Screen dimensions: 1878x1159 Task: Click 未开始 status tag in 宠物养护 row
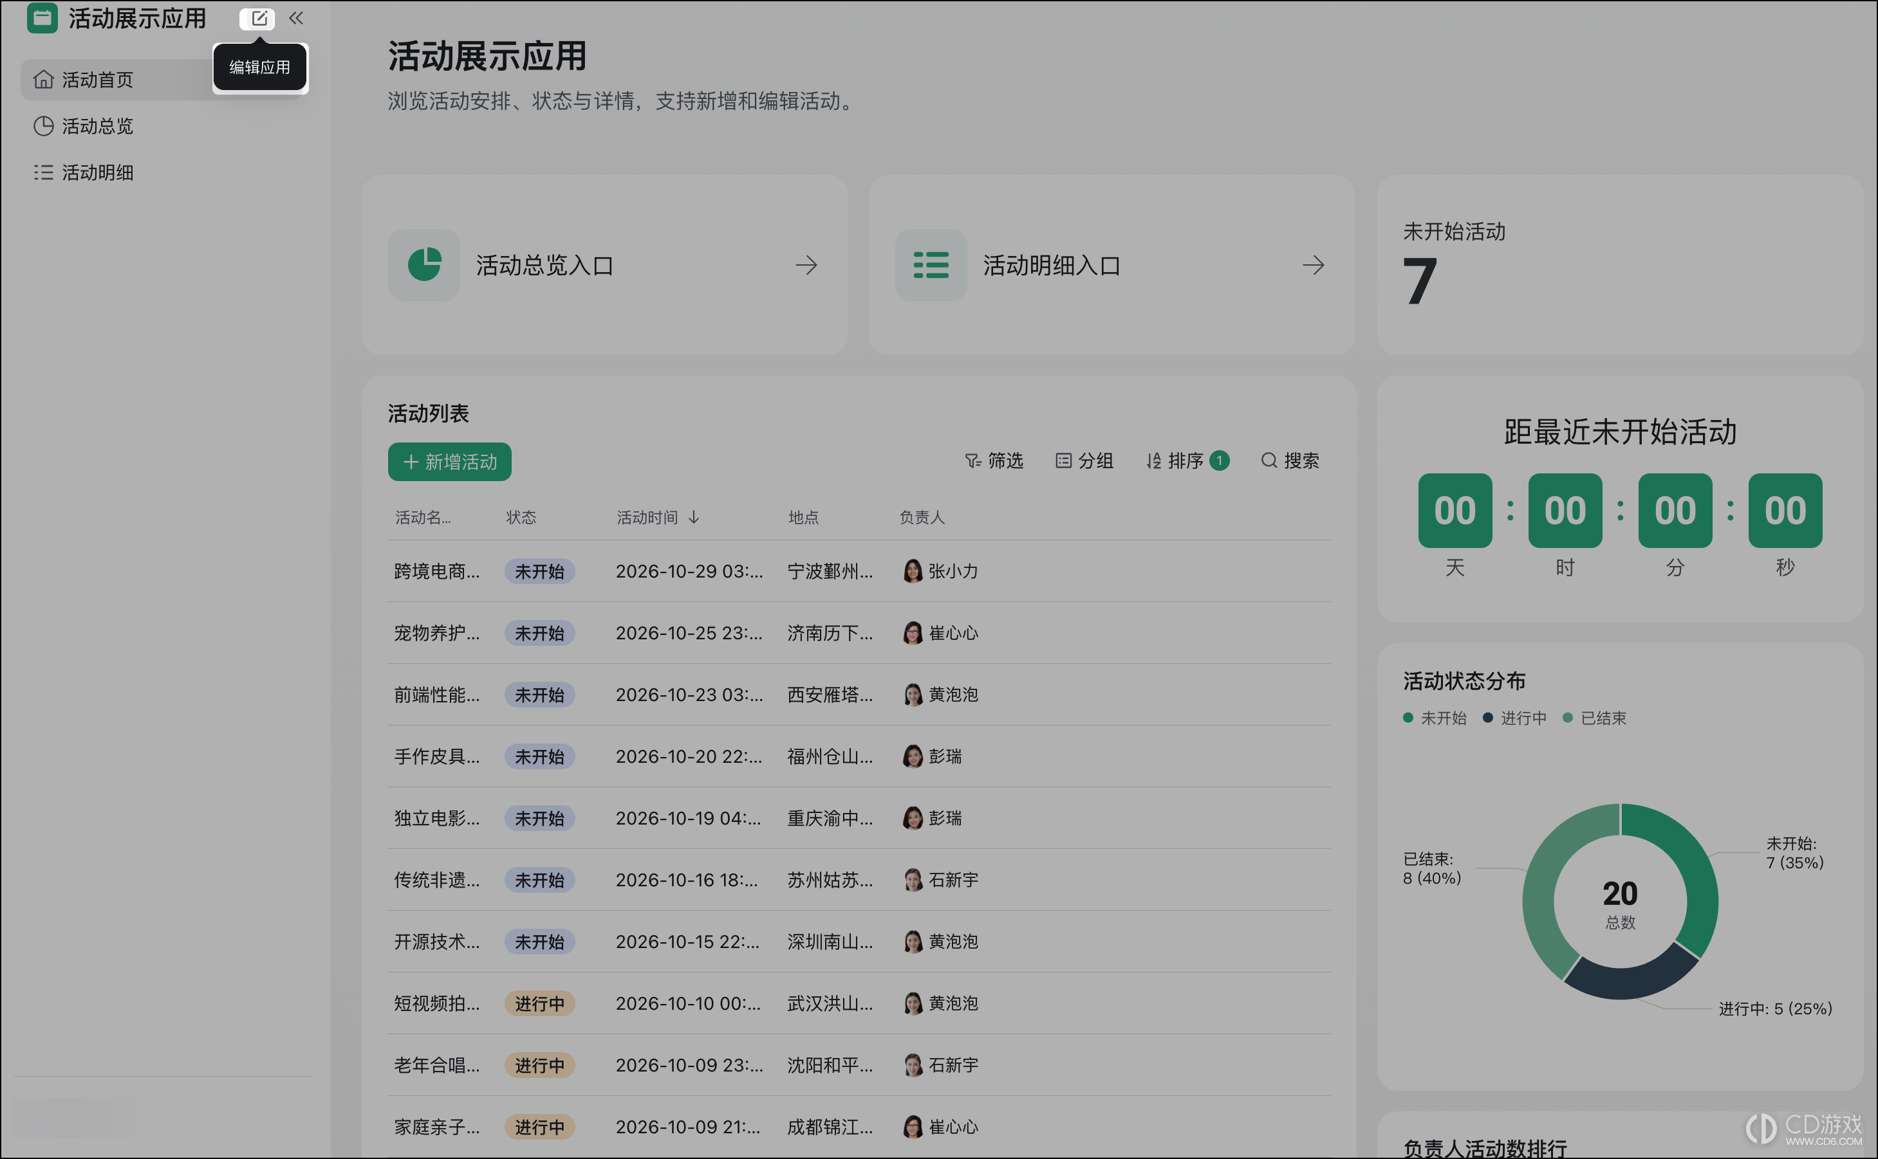[539, 633]
